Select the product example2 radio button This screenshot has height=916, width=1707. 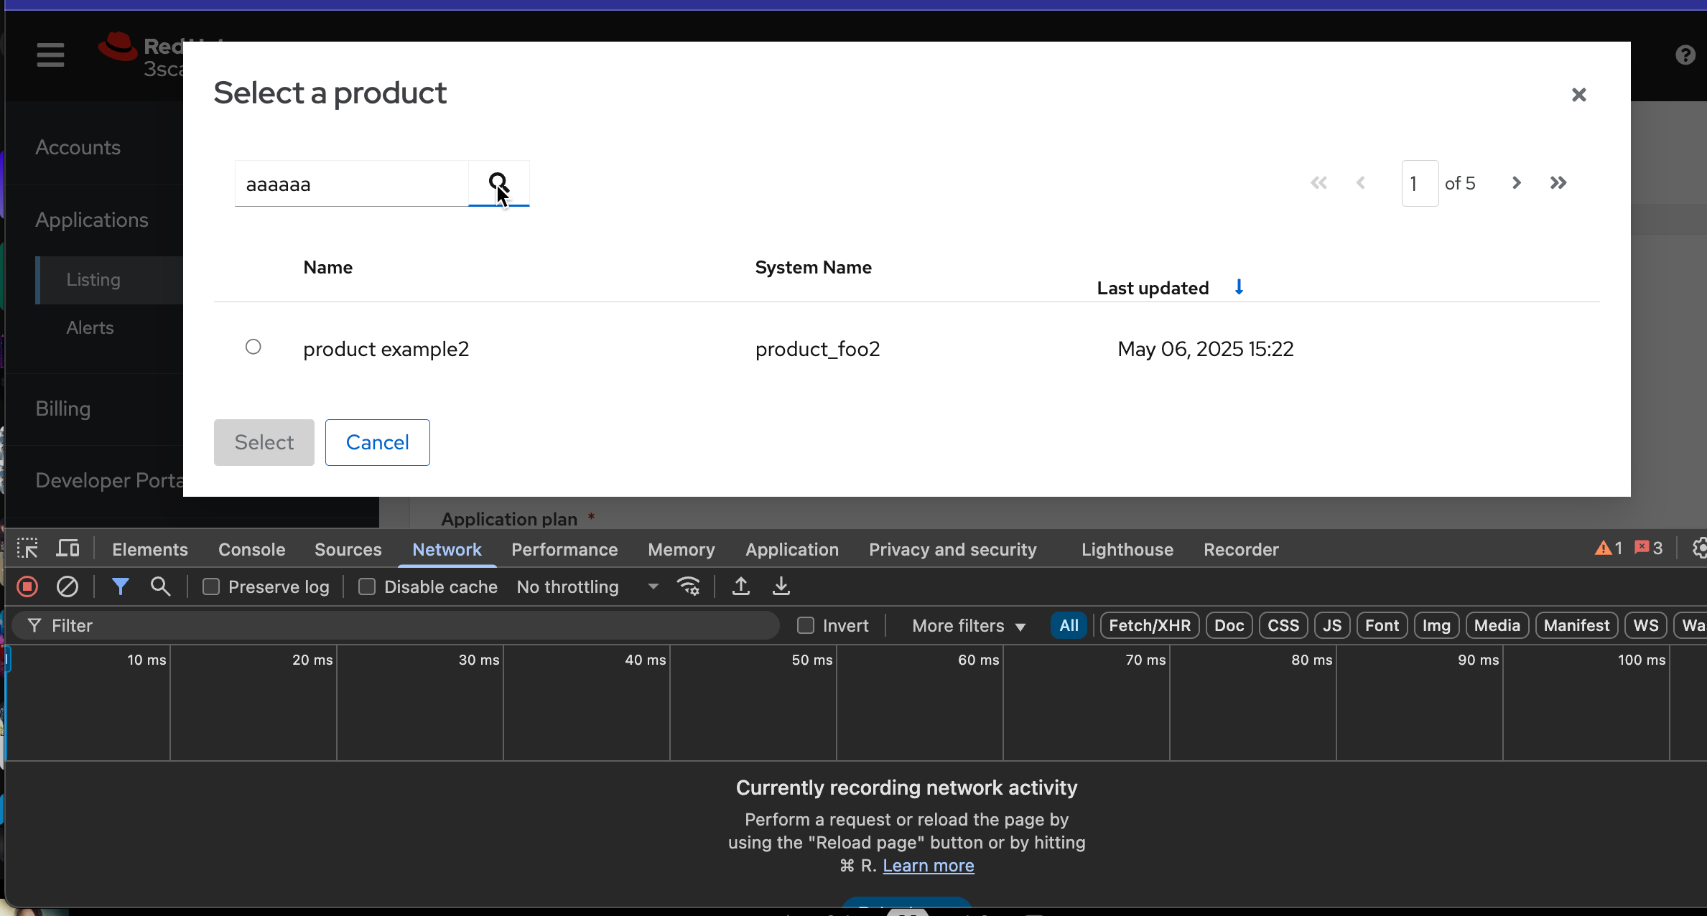tap(253, 347)
